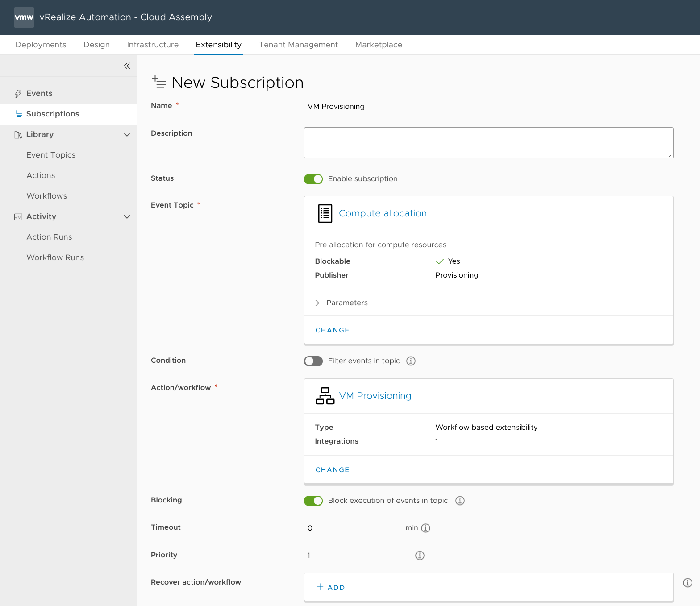This screenshot has width=700, height=606.
Task: Go to Tenant Management tab
Action: tap(299, 45)
